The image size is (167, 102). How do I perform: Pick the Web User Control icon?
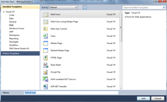coord(45,29)
